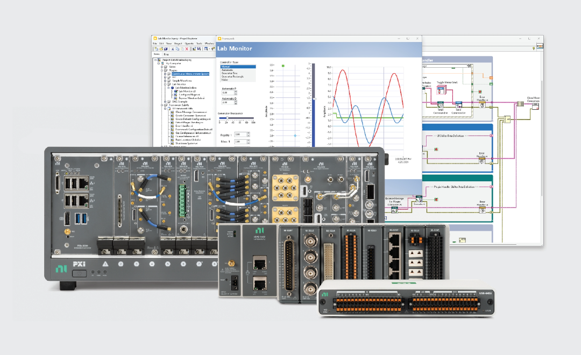
Task: Select Root Location Global.vi in the tree
Action: click(x=188, y=140)
